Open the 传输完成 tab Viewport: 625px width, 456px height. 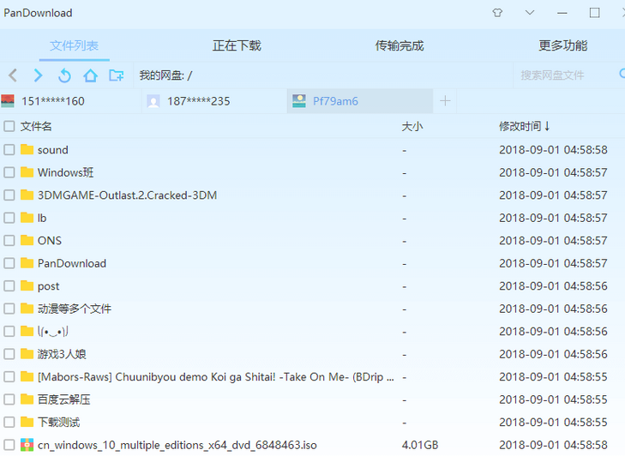tap(400, 45)
